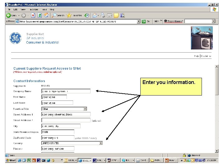Click the green Back arrow button
This screenshot has width=224, height=168.
click(8, 15)
